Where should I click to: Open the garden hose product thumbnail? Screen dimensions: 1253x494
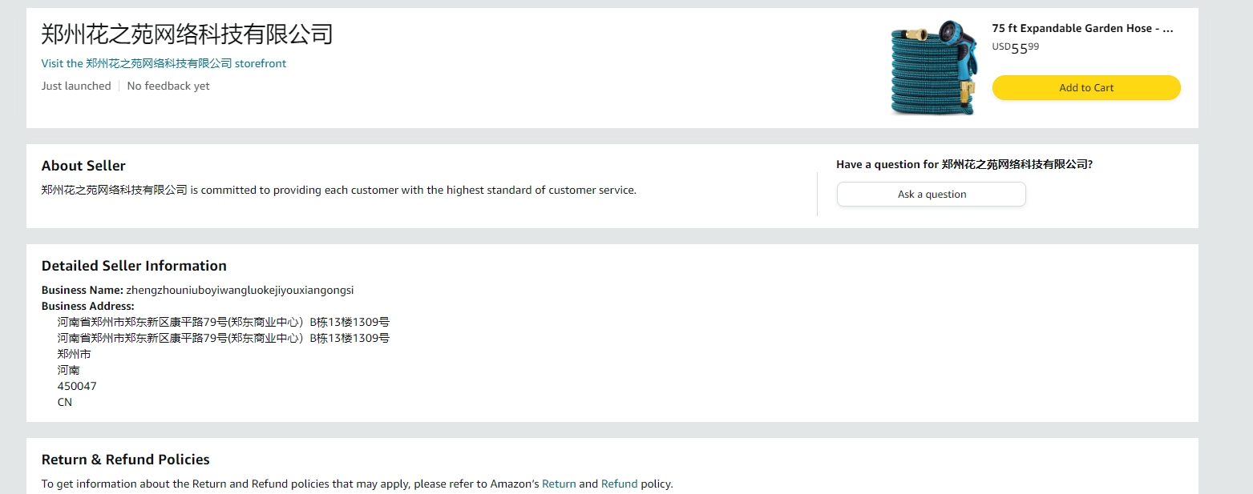click(x=933, y=68)
